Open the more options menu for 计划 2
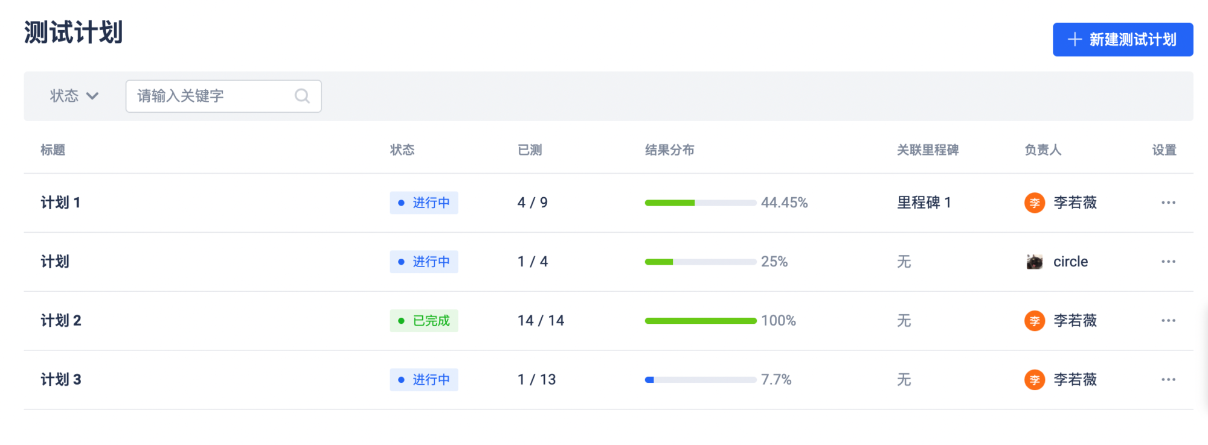 coord(1168,321)
